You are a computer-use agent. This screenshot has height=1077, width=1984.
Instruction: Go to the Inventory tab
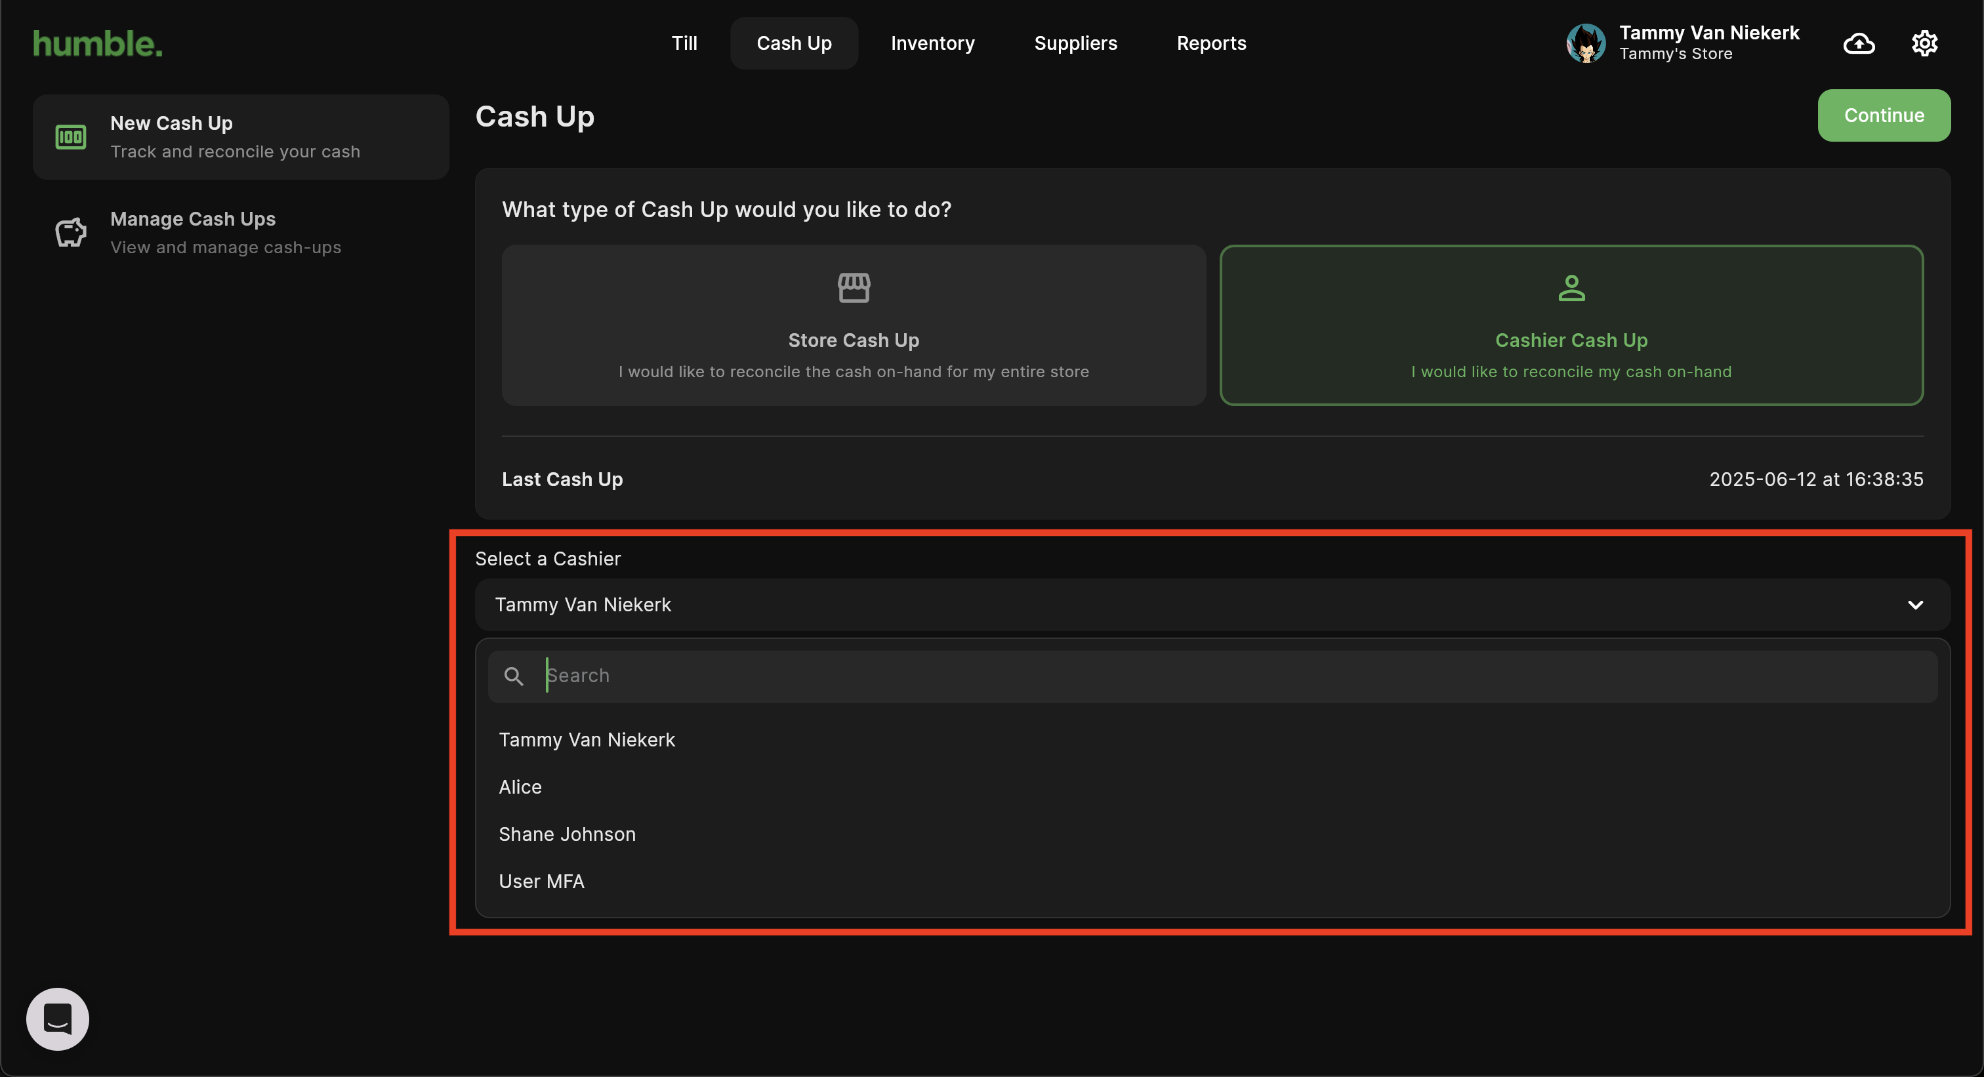933,43
